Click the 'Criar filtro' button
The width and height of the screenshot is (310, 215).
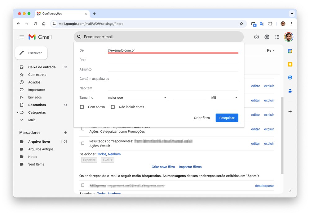[x=202, y=118]
